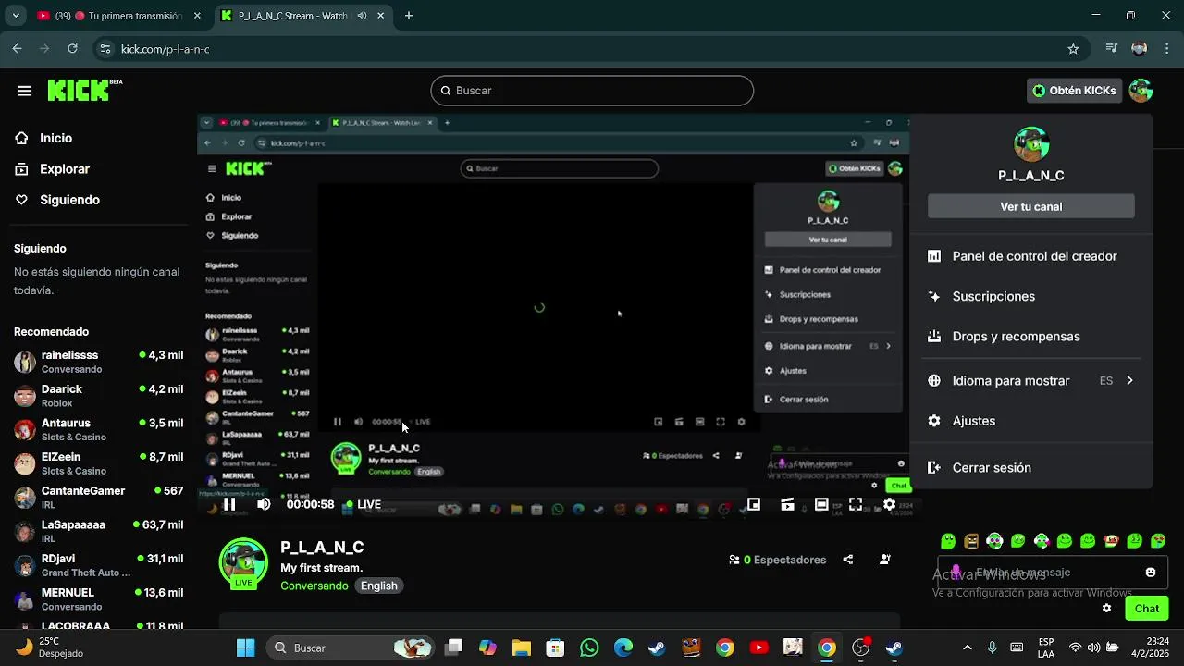Open Windows Start menu
The width and height of the screenshot is (1184, 666).
[245, 647]
